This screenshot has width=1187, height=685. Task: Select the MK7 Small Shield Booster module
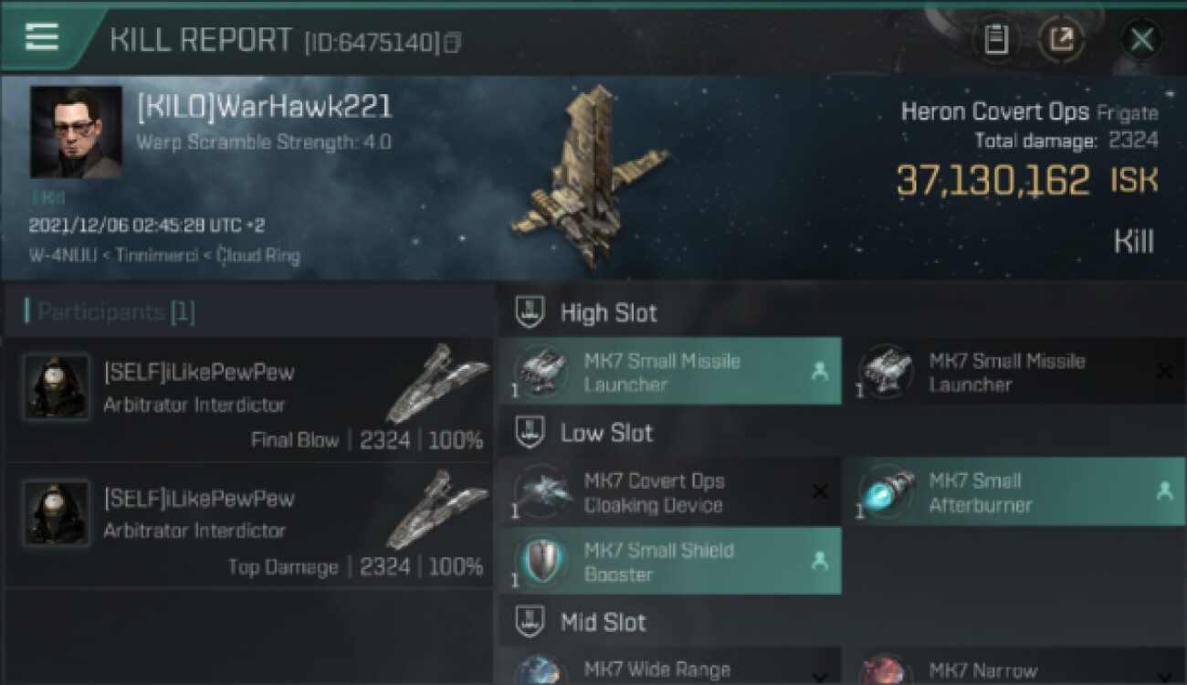point(670,561)
